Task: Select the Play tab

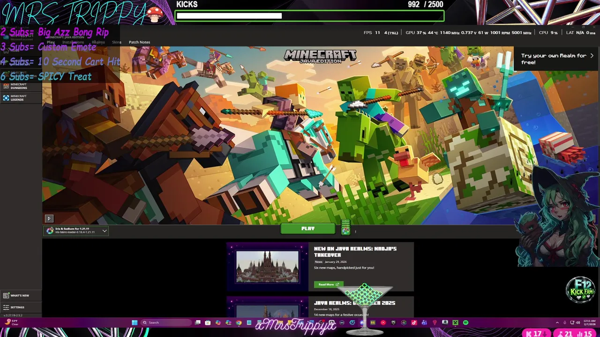Action: (x=51, y=42)
